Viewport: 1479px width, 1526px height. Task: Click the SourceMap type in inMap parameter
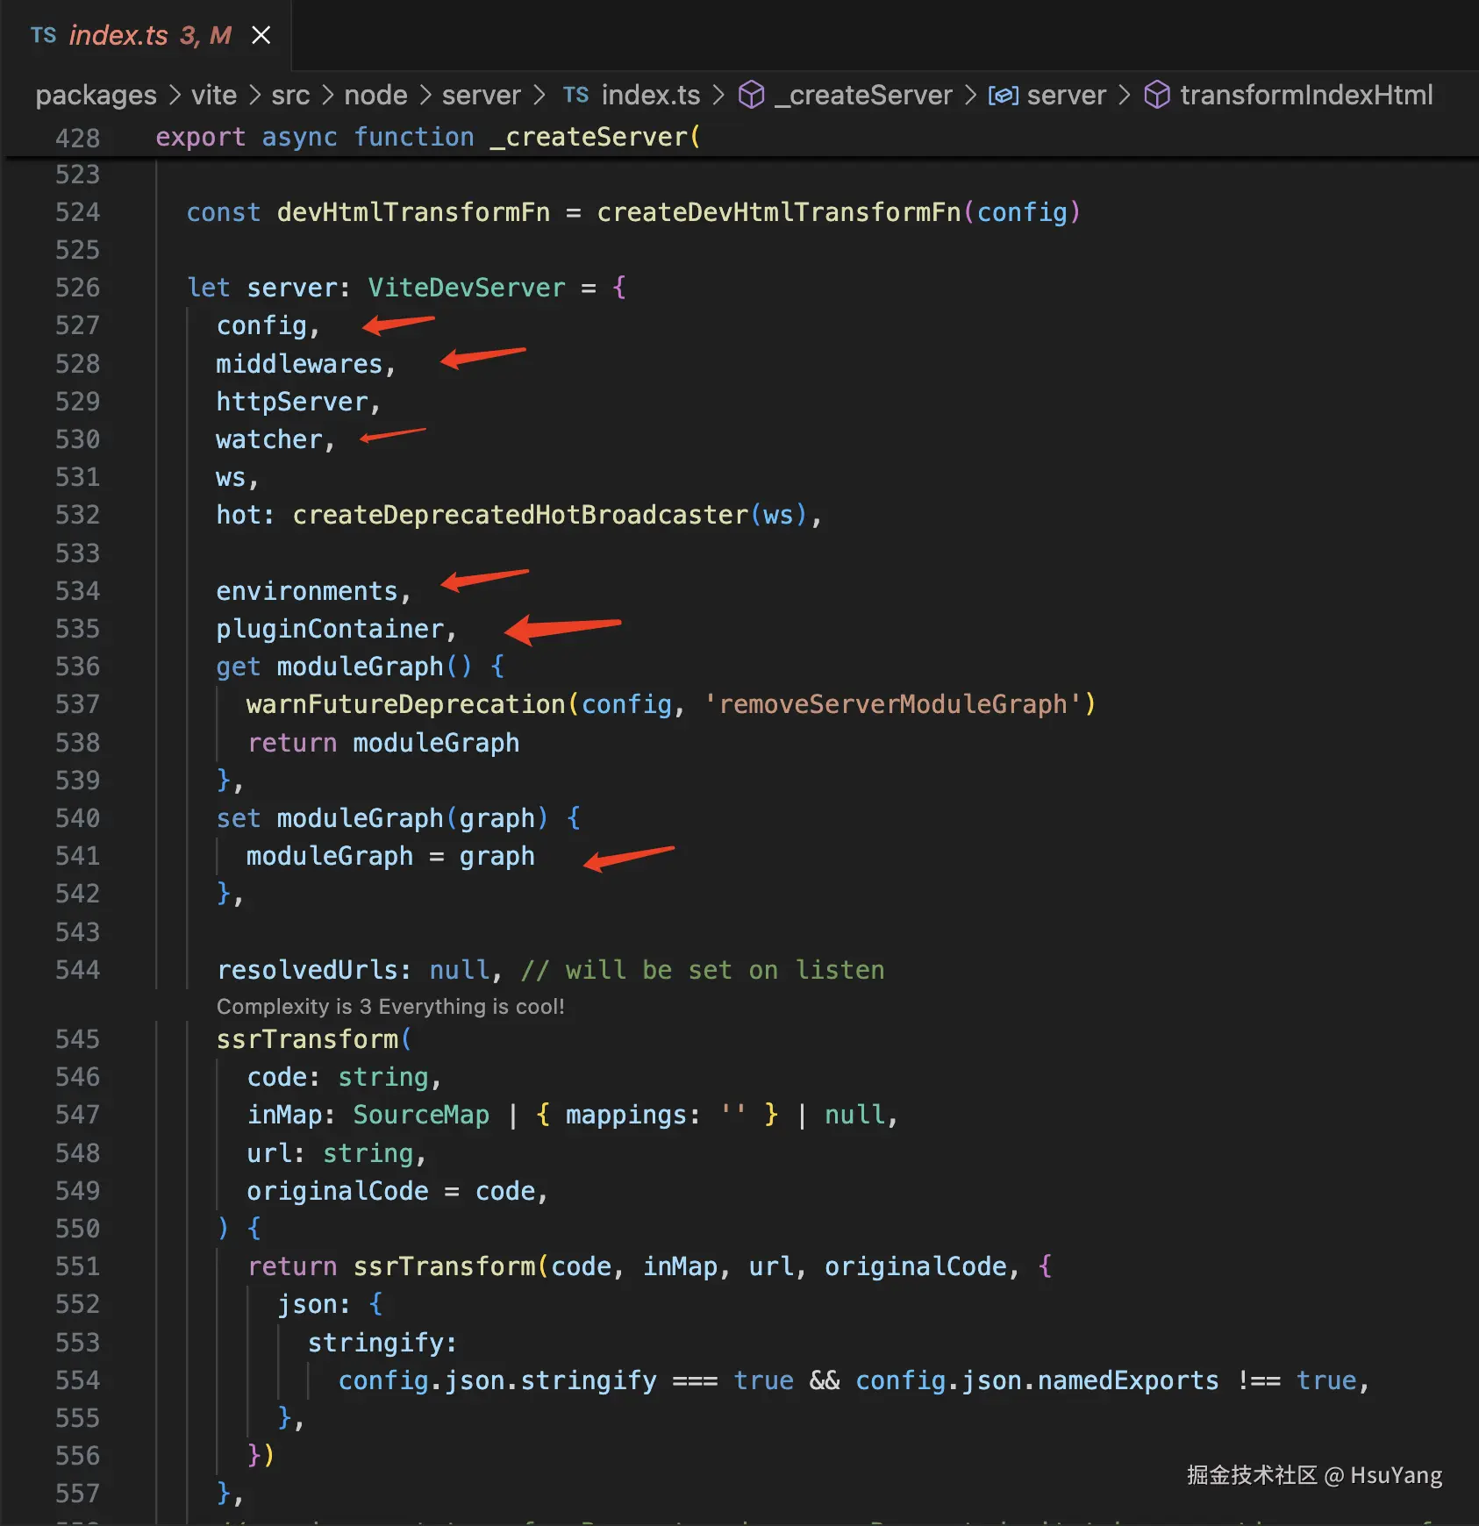421,1115
